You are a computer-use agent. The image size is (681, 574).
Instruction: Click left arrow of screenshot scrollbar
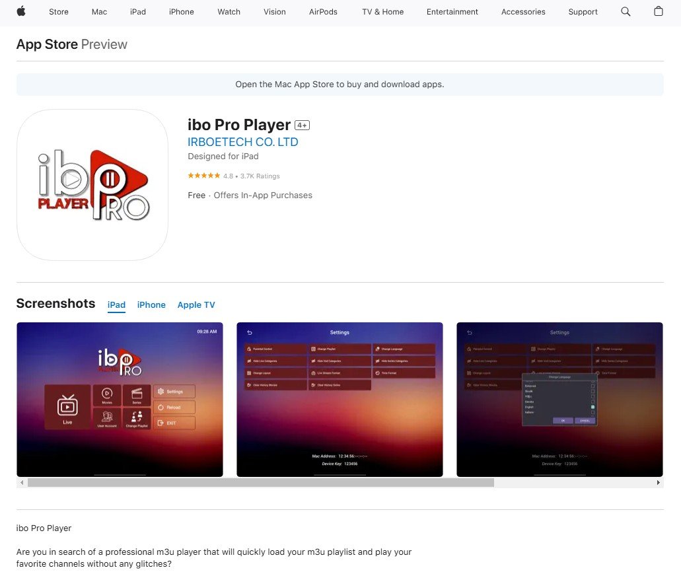[x=22, y=482]
